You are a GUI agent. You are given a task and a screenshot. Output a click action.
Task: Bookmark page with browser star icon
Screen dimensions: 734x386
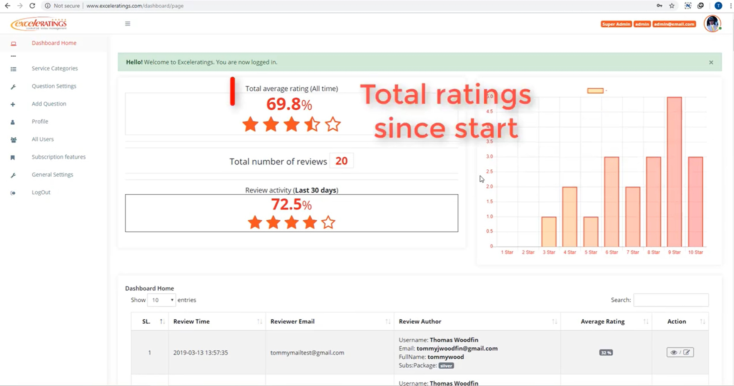[672, 6]
